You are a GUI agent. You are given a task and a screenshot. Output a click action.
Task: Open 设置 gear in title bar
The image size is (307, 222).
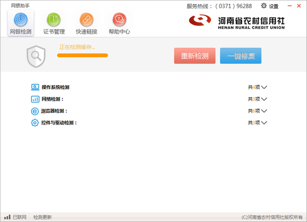pyautogui.click(x=265, y=6)
